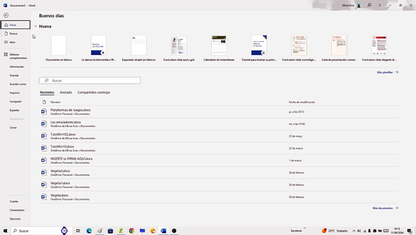Screen dimensions: 416x235
Task: Launch Microsoft Edge from taskbar
Action: (89, 231)
